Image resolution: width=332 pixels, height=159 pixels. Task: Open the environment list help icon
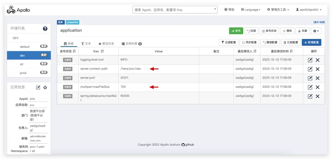click(45, 29)
